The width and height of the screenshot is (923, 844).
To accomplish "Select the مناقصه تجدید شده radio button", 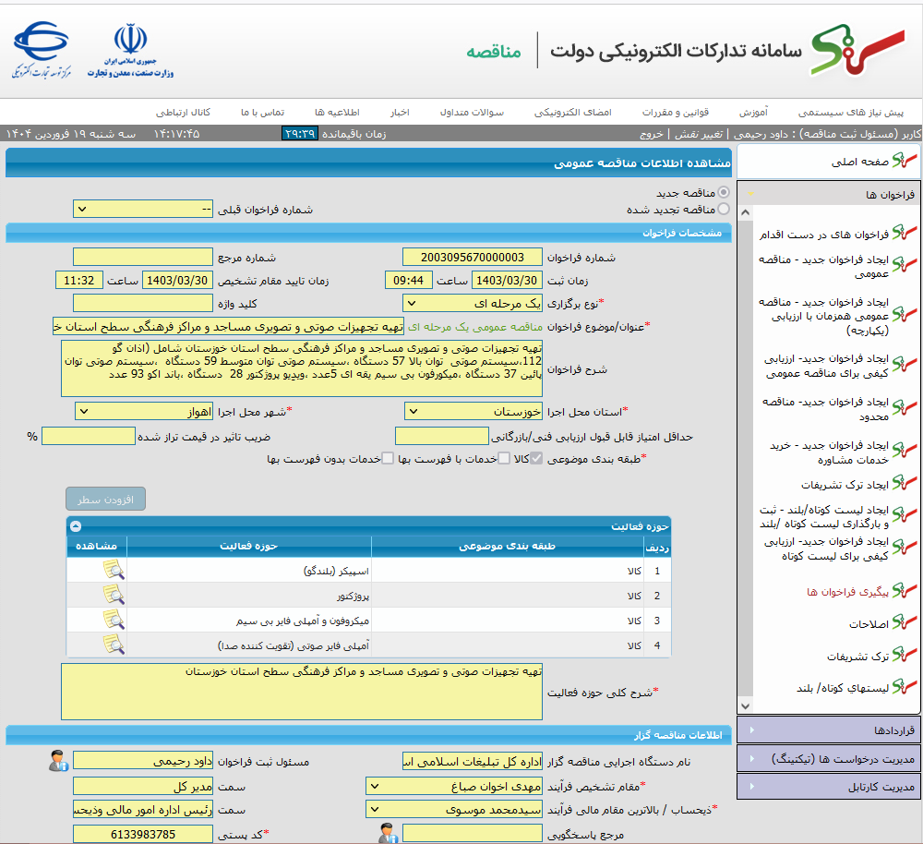I will [x=724, y=209].
